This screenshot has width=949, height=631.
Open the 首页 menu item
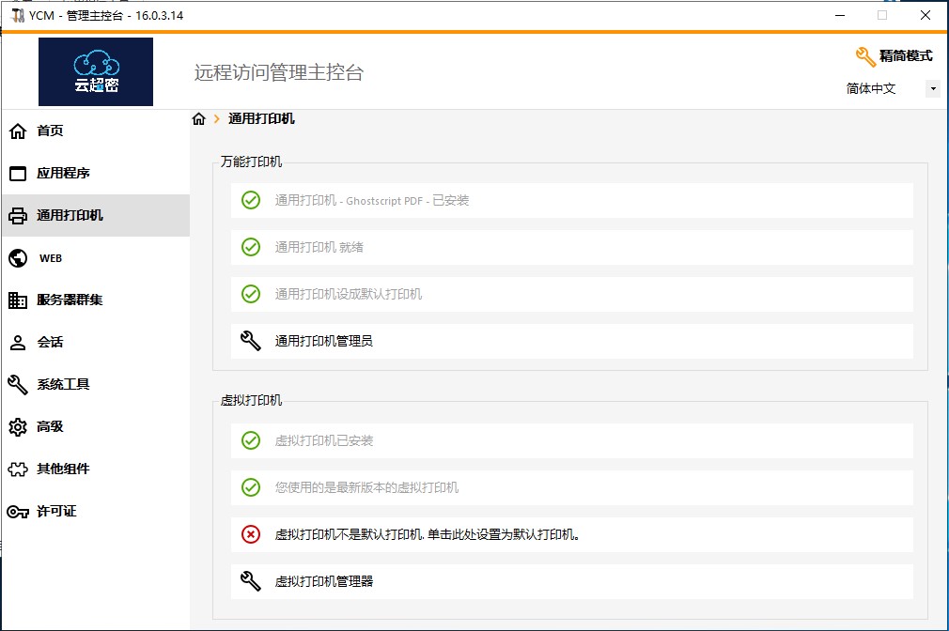click(96, 131)
